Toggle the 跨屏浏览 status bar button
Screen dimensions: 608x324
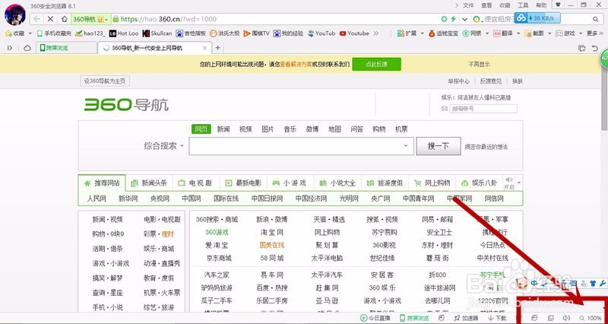pyautogui.click(x=414, y=318)
